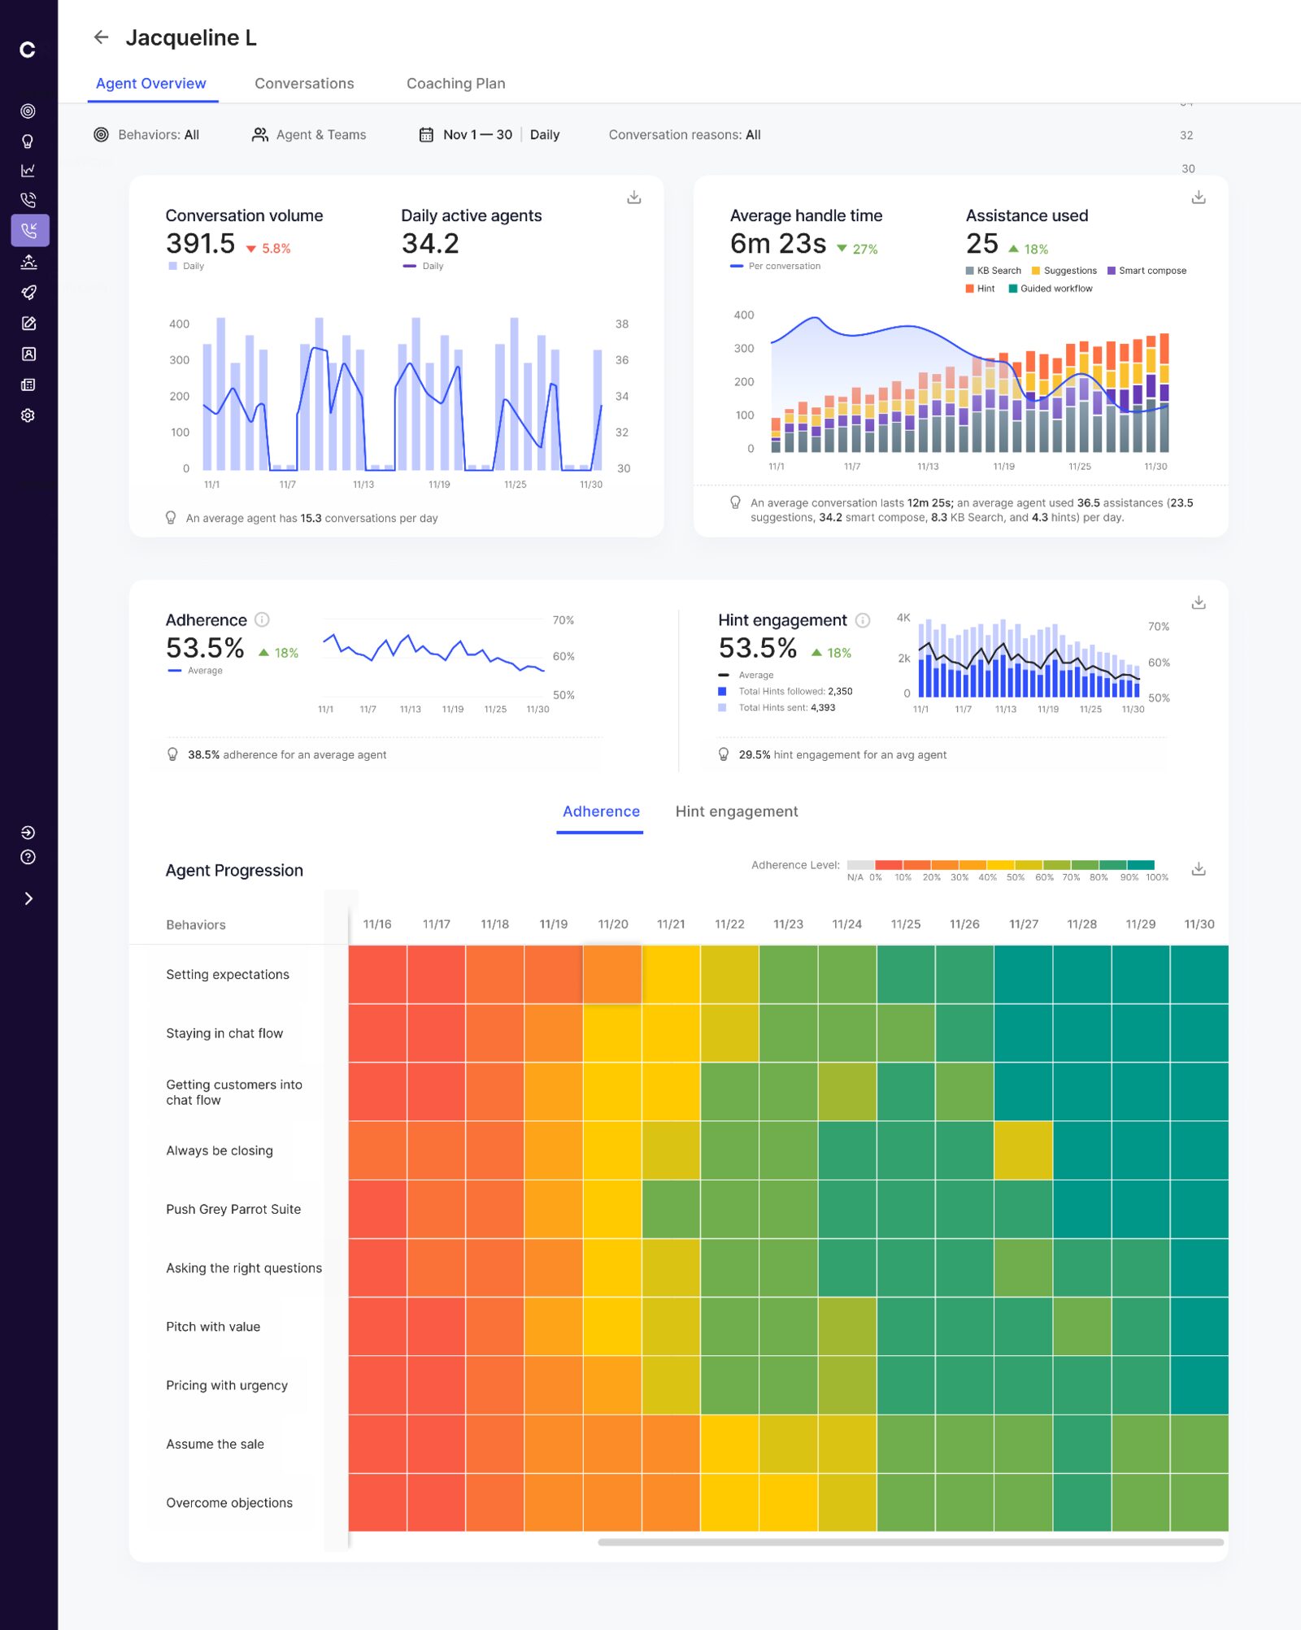Download the Agent Progression heatmap
This screenshot has width=1301, height=1630.
coord(1199,869)
